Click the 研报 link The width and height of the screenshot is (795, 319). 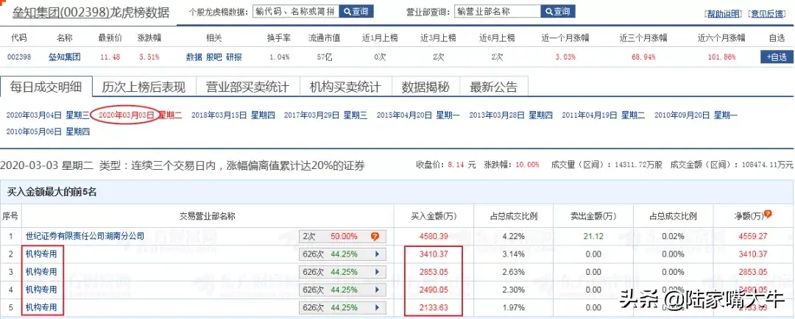tap(233, 57)
